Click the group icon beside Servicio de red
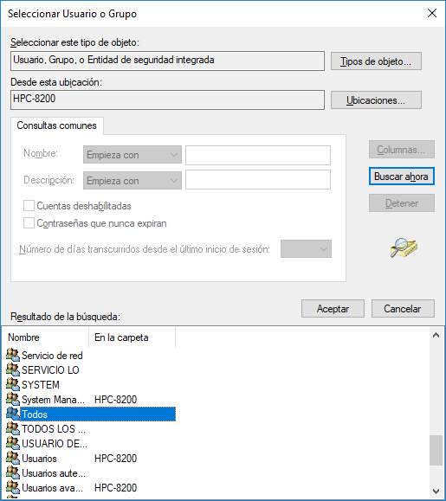 tap(13, 355)
